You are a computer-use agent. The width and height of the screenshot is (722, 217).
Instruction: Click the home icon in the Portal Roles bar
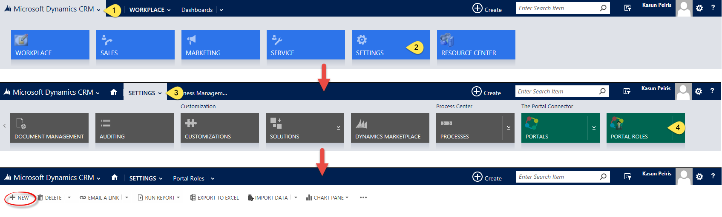point(115,178)
